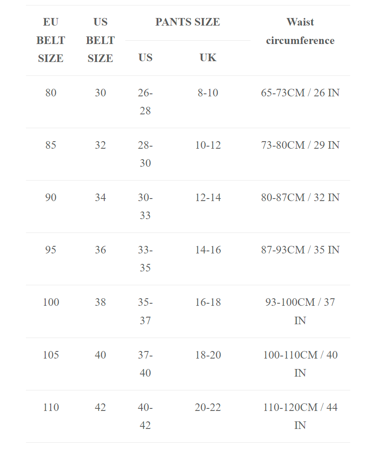Image resolution: width=390 pixels, height=457 pixels.
Task: Select US belt size 32 cell
Action: (x=100, y=145)
